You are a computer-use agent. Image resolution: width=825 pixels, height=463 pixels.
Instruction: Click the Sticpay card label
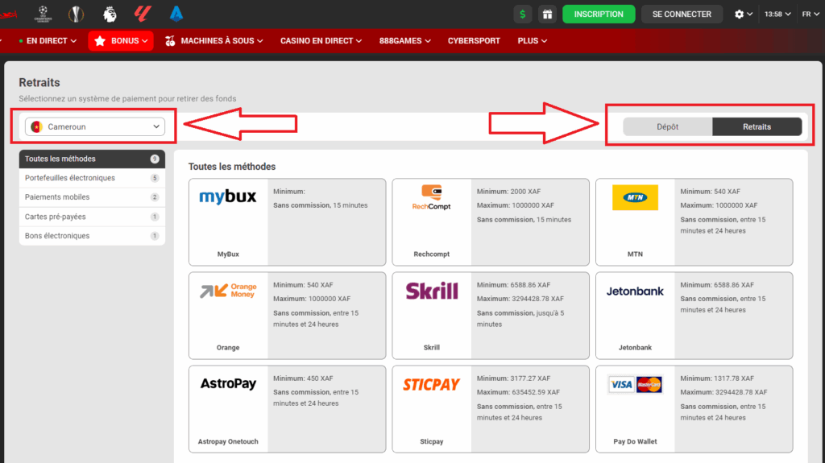432,441
